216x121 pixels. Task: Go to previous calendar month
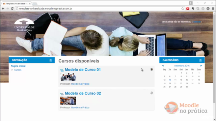pyautogui.click(x=163, y=66)
